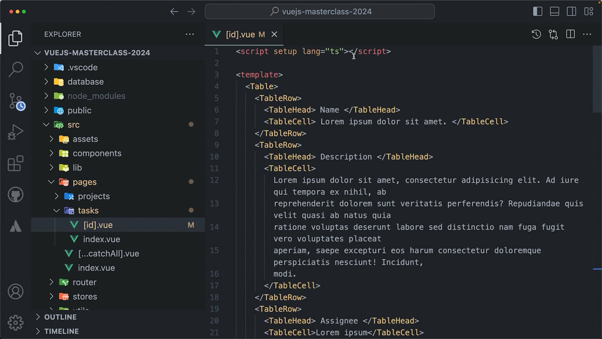
Task: Select the [id].vue editor tab
Action: coord(245,34)
